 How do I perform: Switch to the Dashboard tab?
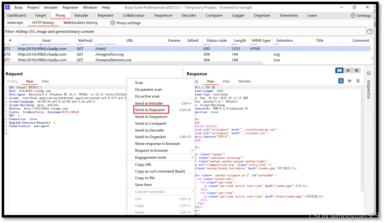(x=16, y=15)
